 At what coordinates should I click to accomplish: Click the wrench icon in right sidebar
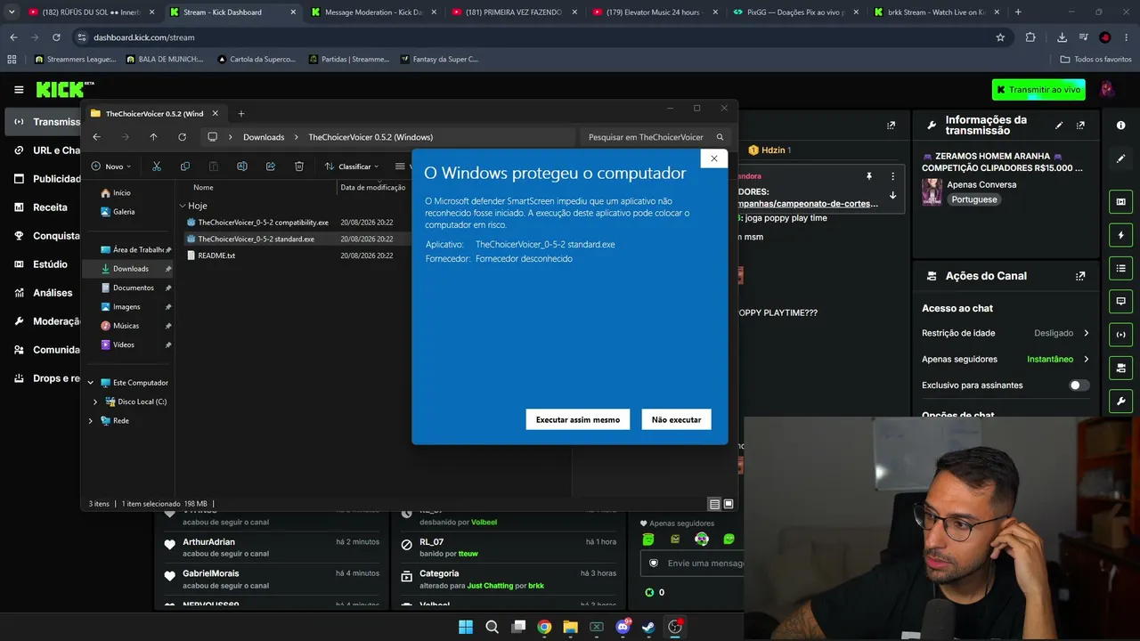pyautogui.click(x=1121, y=401)
